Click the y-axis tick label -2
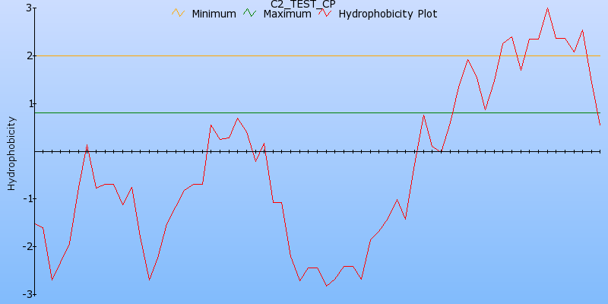608x304 pixels. click(27, 247)
